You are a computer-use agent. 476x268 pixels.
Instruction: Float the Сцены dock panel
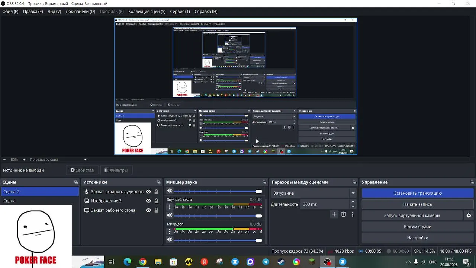76,182
